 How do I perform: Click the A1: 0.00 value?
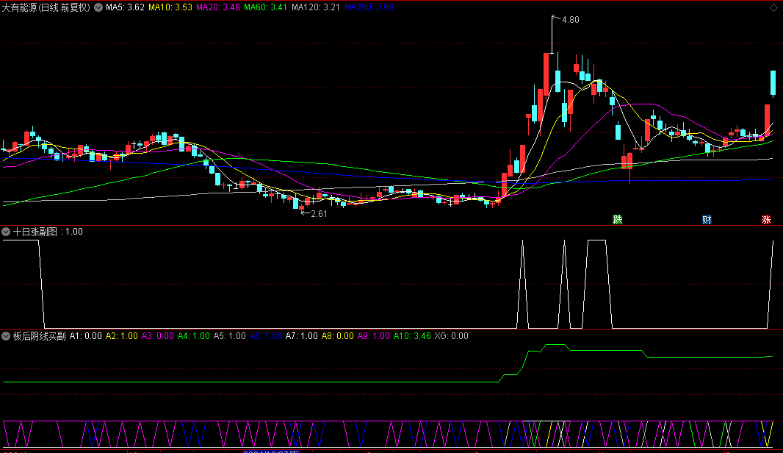(85, 336)
